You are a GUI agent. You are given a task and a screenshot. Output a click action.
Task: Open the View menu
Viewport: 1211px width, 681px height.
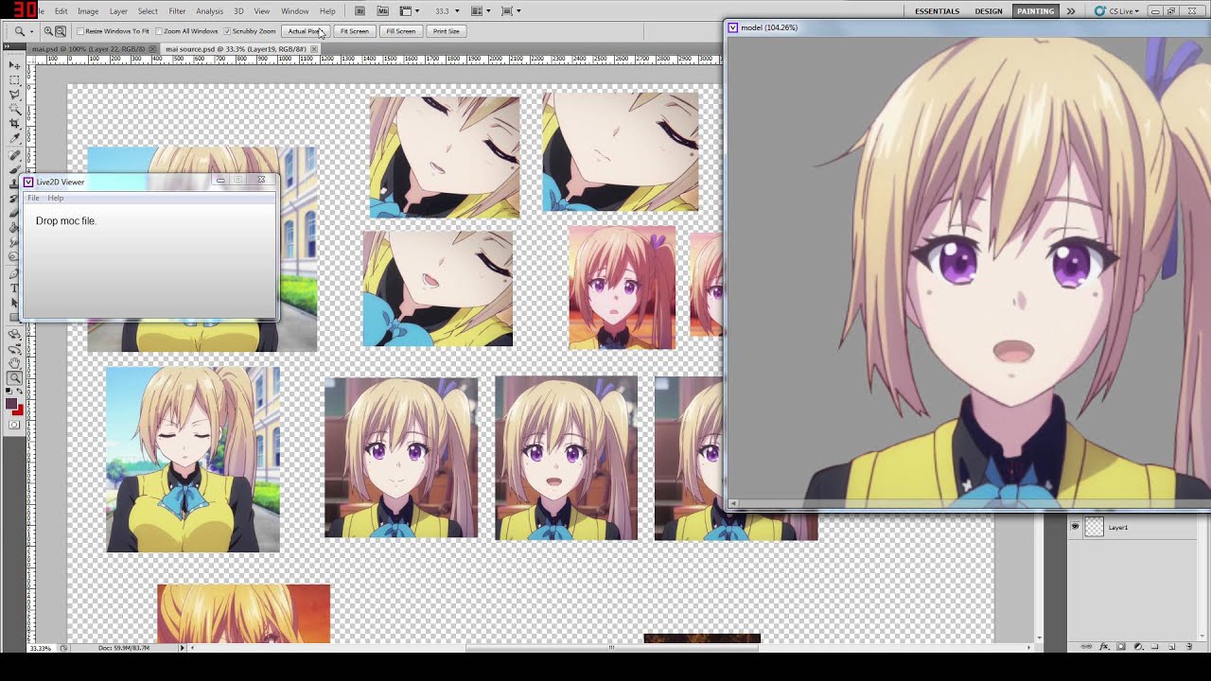[261, 11]
